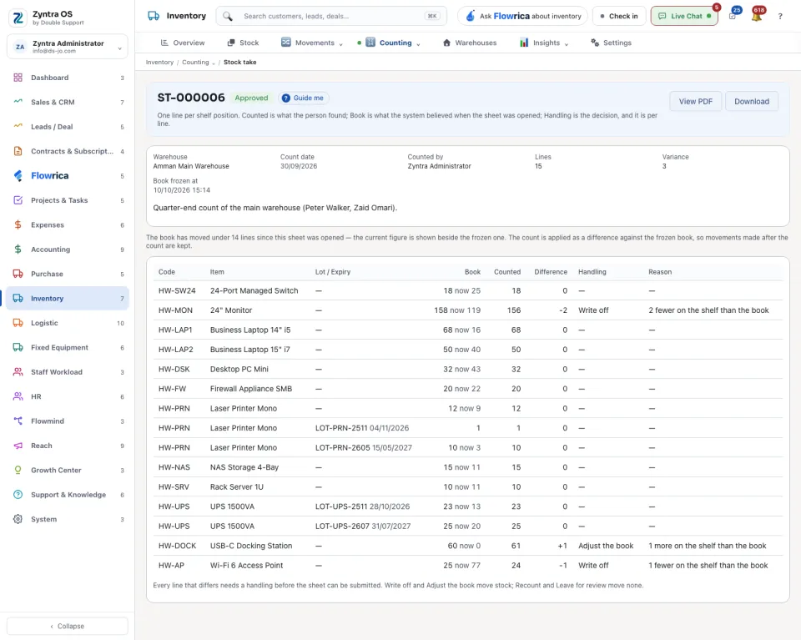Viewport: 801px width, 640px height.
Task: Open the tasks checklist icon in header
Action: click(733, 17)
